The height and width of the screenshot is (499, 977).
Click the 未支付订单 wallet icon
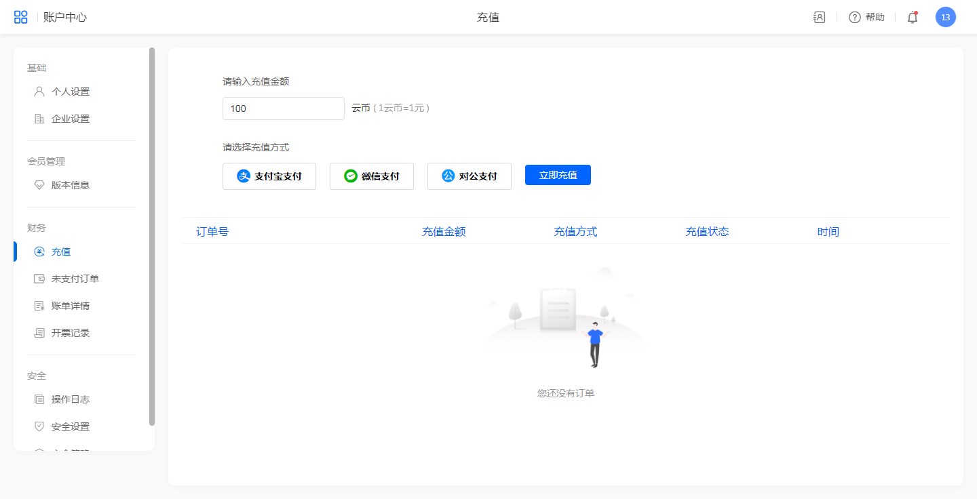39,279
